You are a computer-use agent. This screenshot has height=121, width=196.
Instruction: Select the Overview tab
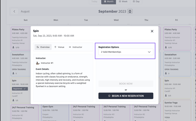coord(43,47)
